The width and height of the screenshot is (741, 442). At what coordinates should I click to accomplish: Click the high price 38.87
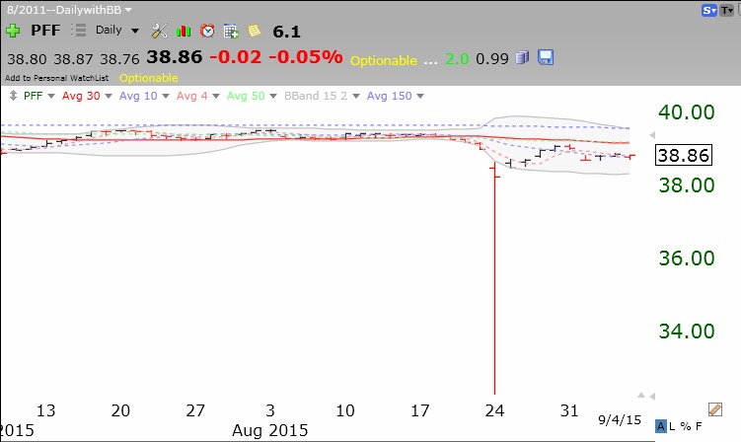pos(73,59)
